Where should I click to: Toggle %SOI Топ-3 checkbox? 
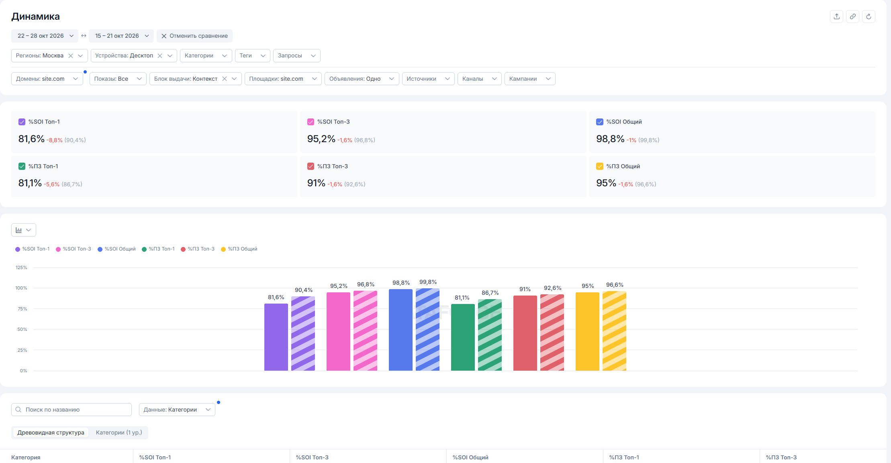[311, 122]
